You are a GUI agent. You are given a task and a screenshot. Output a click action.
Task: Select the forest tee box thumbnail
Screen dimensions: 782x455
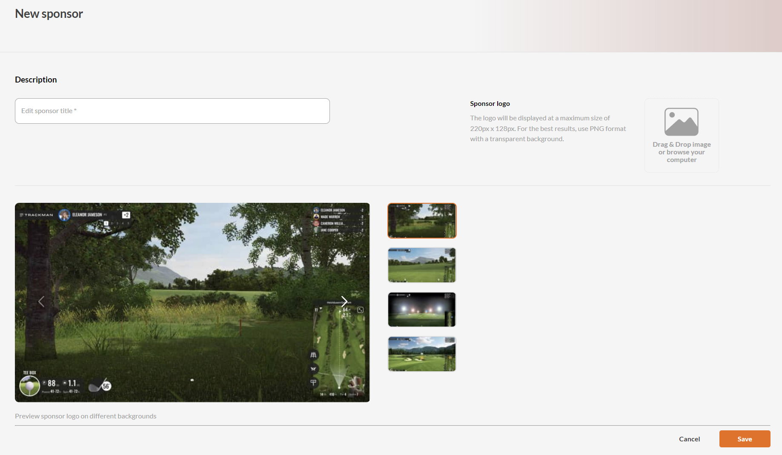[x=422, y=221]
